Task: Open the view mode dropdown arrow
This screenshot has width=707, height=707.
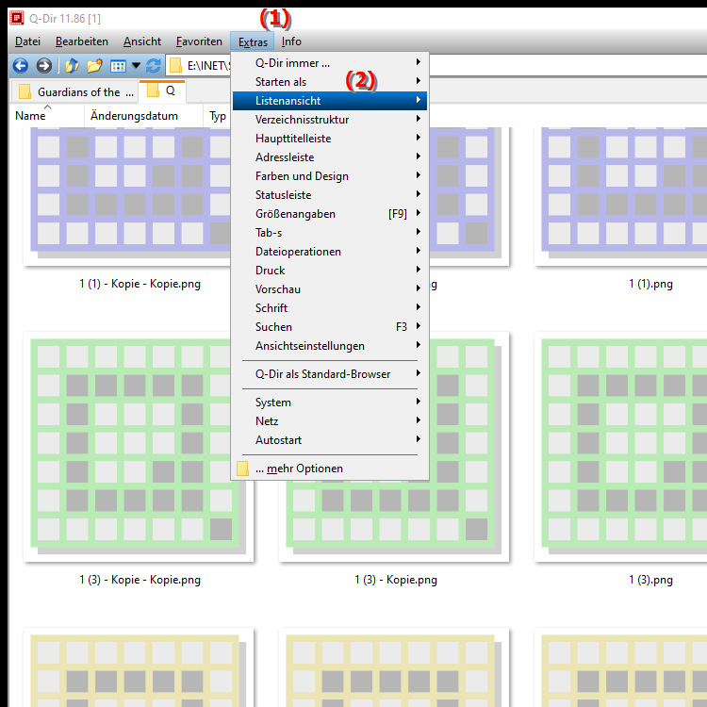Action: tap(136, 66)
